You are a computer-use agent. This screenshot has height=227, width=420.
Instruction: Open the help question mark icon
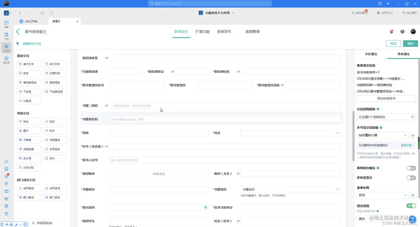(402, 32)
